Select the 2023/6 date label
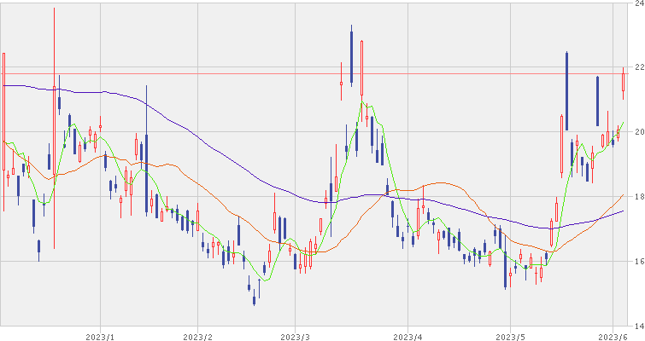This screenshot has width=645, height=341. pos(613,337)
